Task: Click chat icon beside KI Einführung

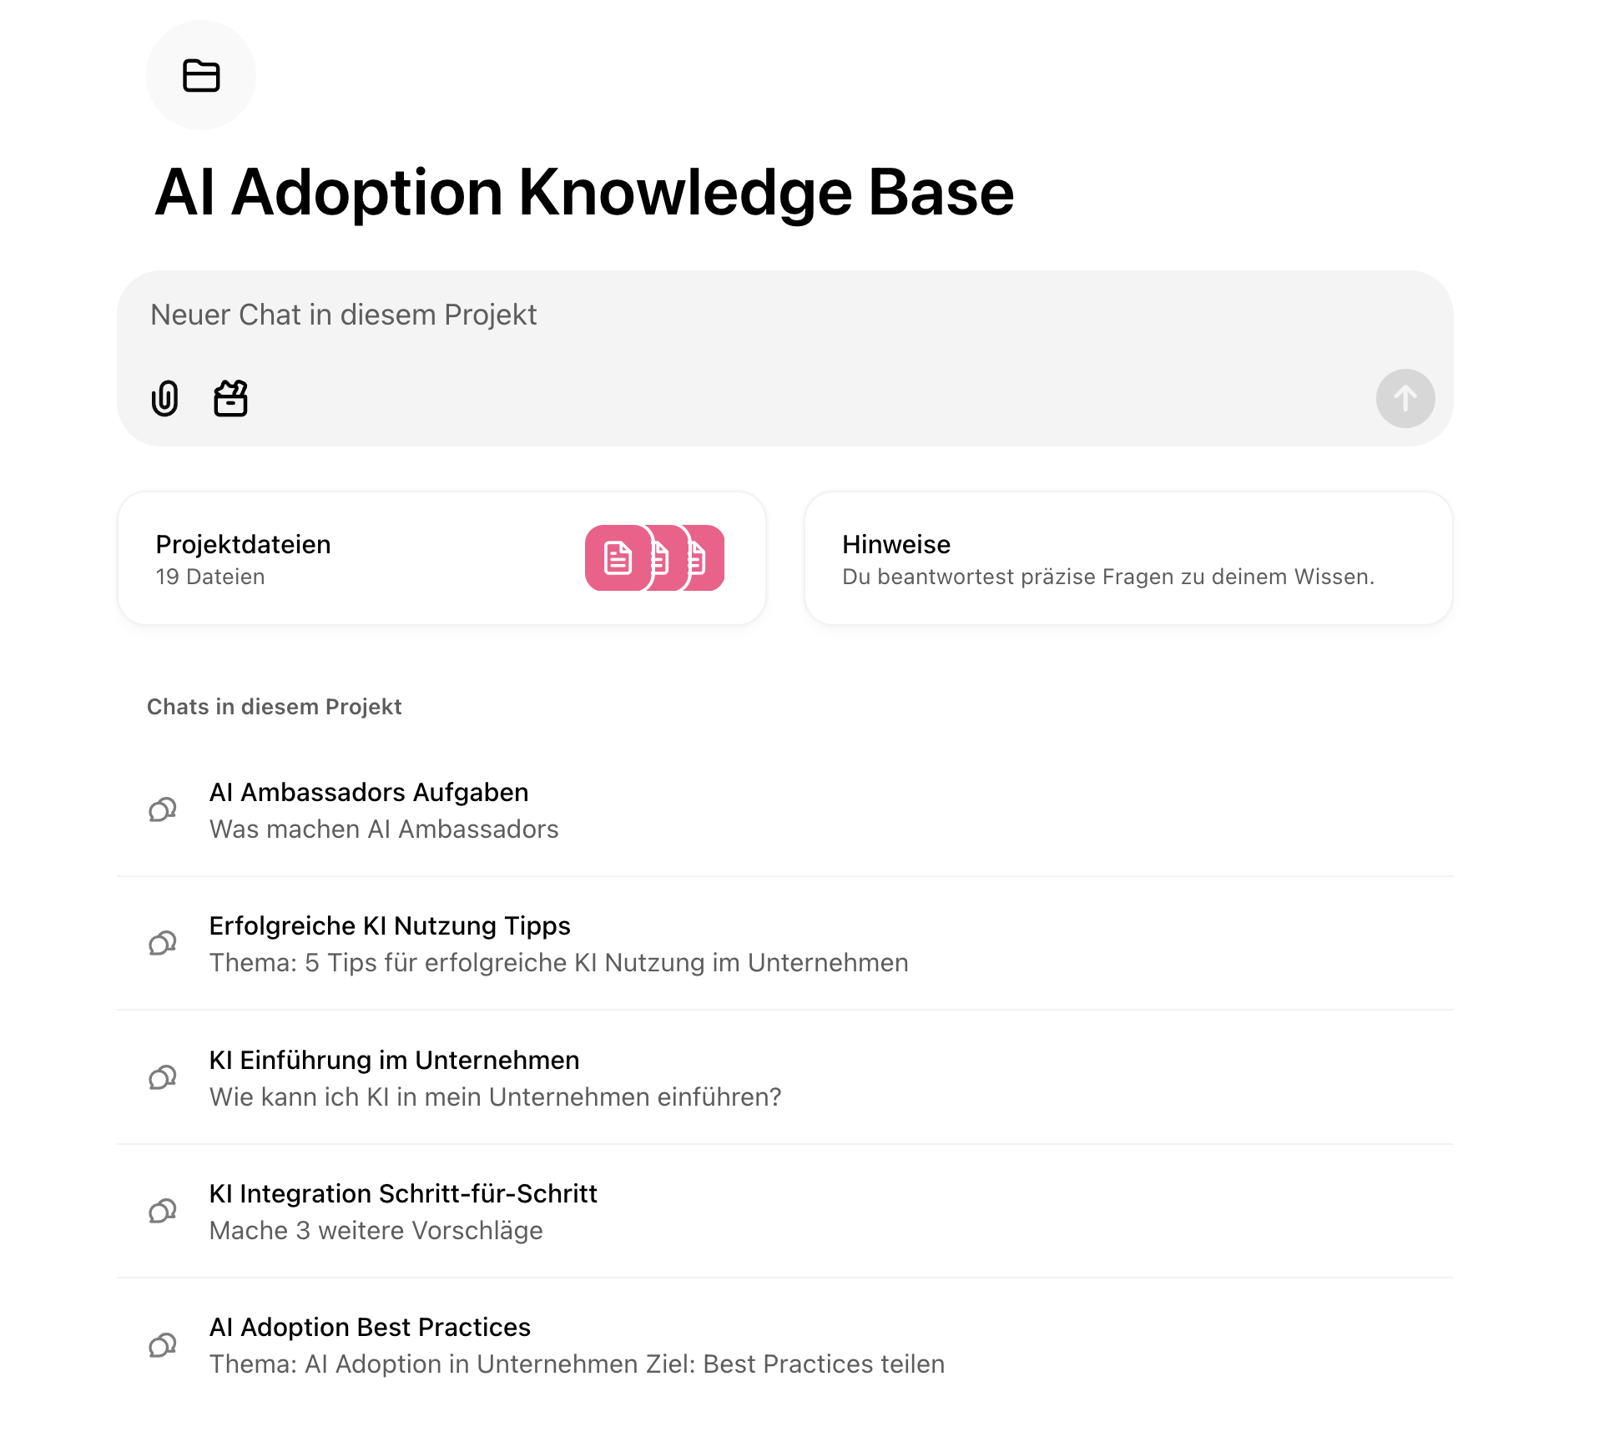Action: pos(163,1077)
